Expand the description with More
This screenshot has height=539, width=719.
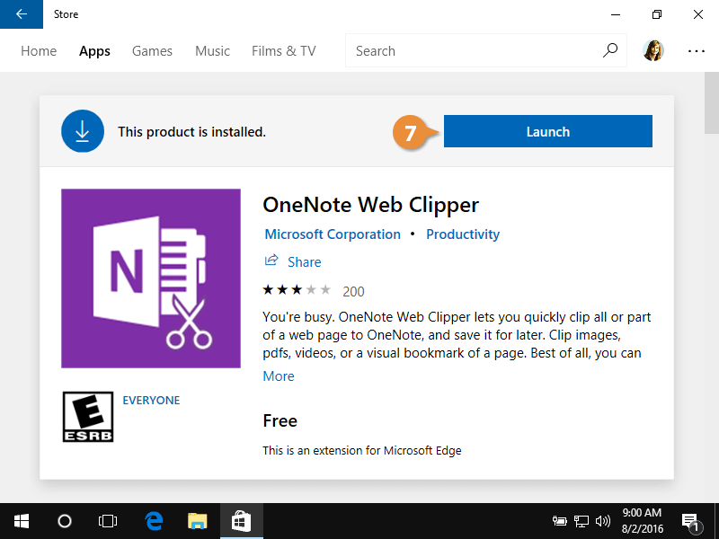click(279, 376)
